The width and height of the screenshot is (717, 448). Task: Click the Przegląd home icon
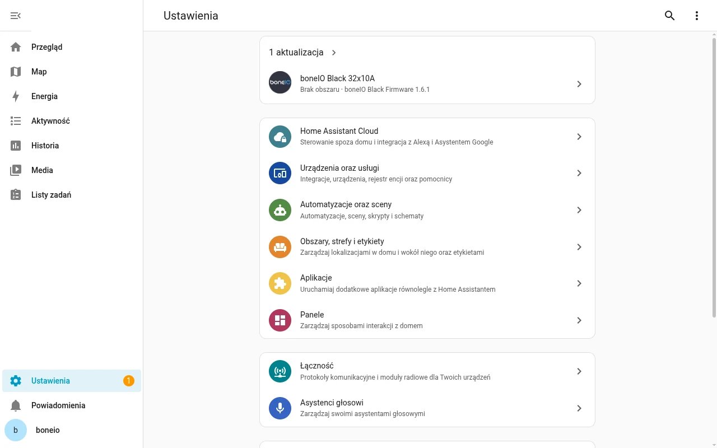click(16, 47)
